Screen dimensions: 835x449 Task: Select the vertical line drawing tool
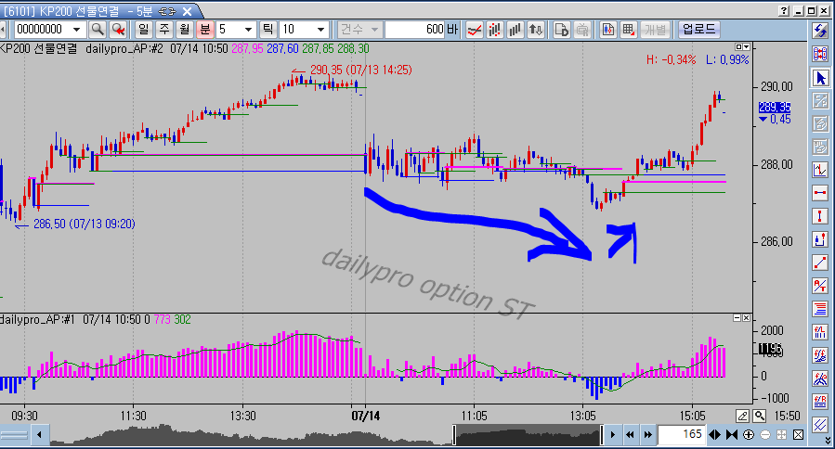[820, 216]
